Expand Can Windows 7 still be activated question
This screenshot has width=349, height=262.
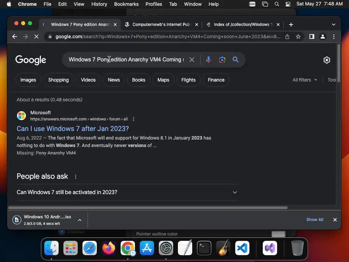[127, 192]
